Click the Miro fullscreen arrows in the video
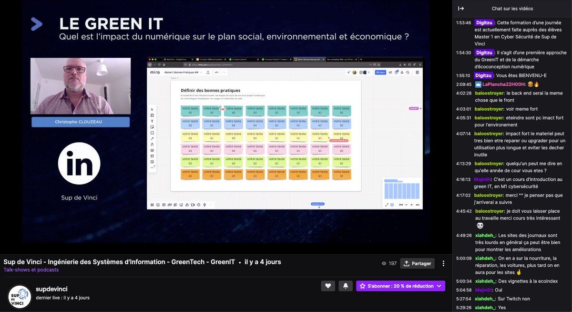 click(x=387, y=205)
